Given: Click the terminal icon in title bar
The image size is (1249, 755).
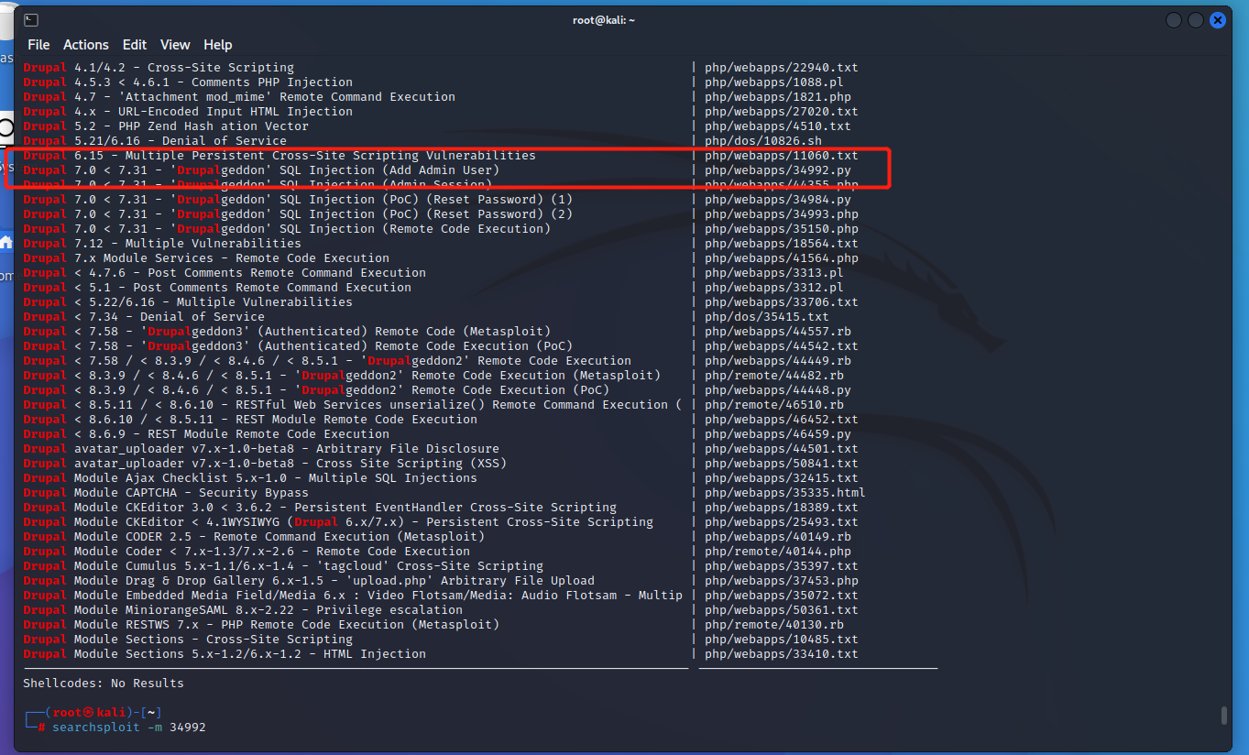Looking at the screenshot, I should 30,19.
